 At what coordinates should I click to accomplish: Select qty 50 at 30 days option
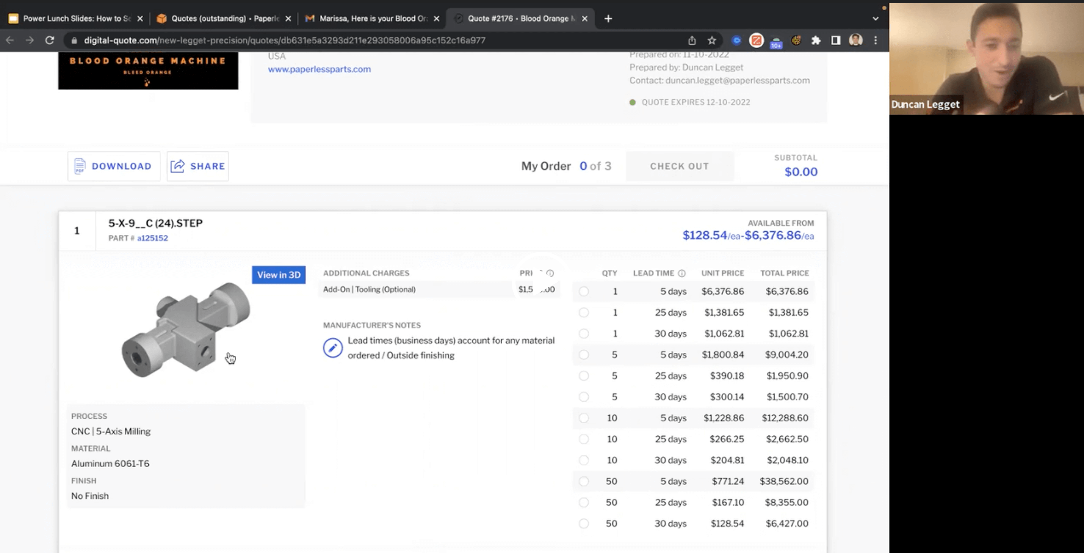tap(584, 523)
